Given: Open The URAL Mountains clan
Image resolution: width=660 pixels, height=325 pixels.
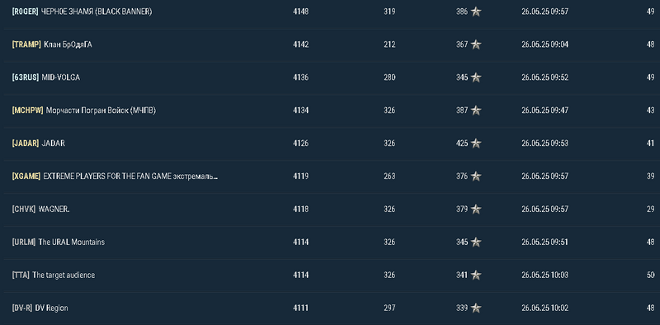Looking at the screenshot, I should pyautogui.click(x=72, y=242).
